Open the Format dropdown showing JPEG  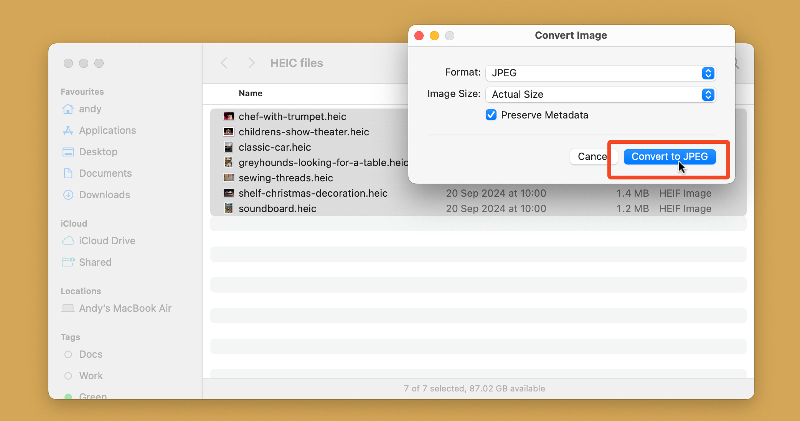(x=600, y=73)
